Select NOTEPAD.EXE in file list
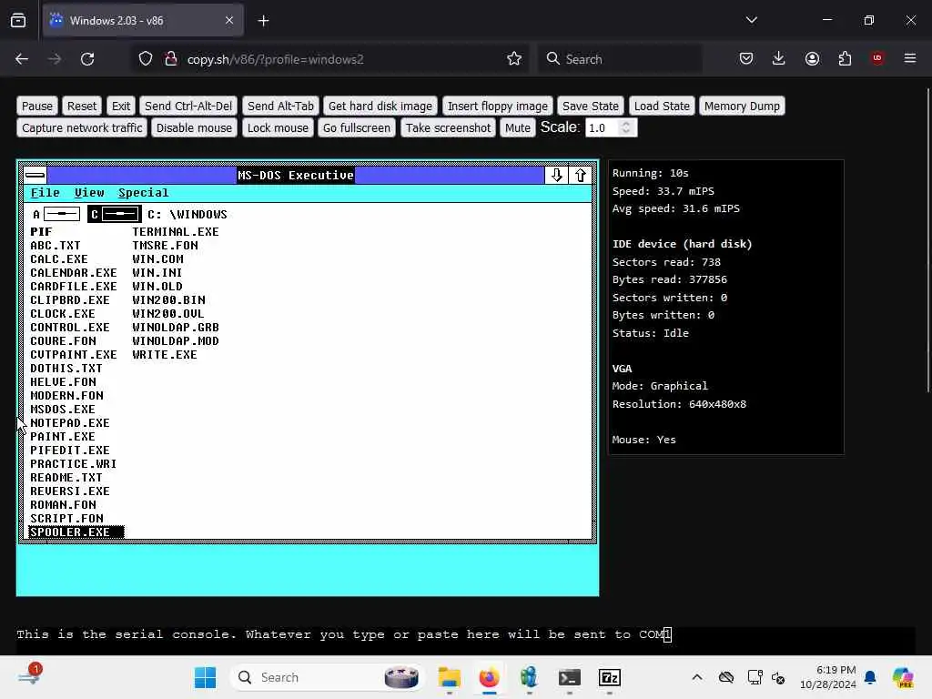This screenshot has width=932, height=699. pyautogui.click(x=69, y=422)
